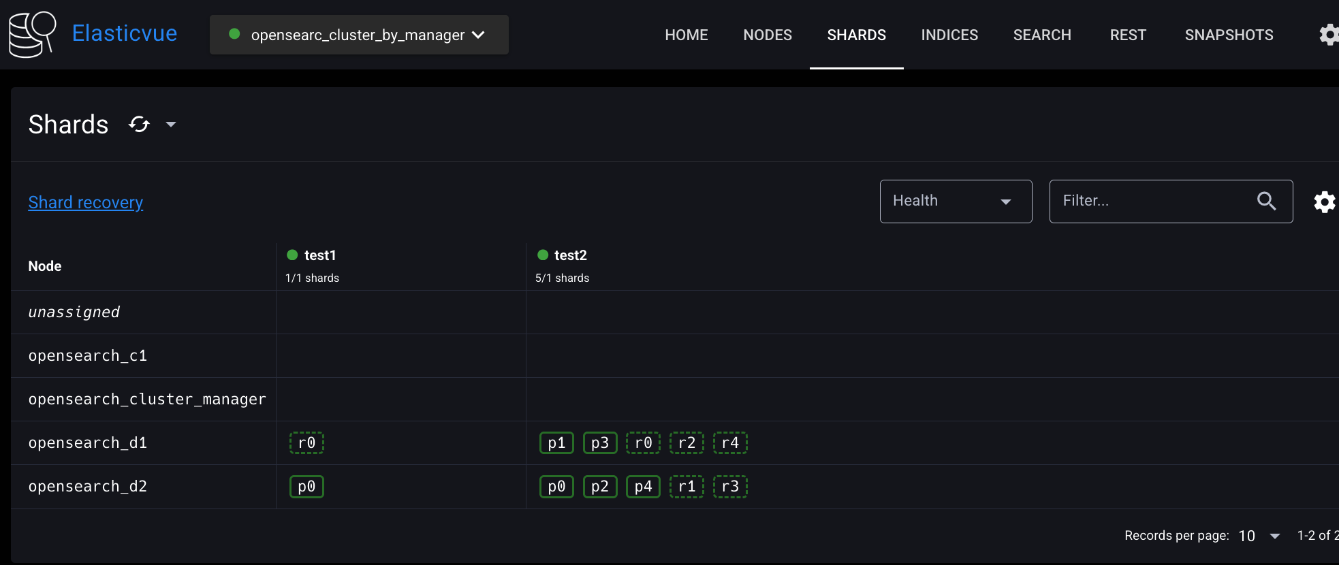Expand the Health filter dropdown
The width and height of the screenshot is (1339, 565).
tap(956, 201)
